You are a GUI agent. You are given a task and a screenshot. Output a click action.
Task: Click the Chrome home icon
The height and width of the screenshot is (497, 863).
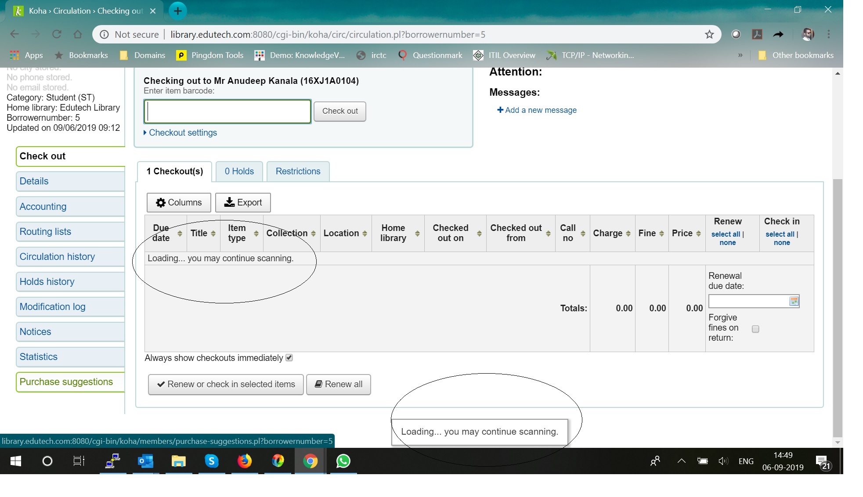pos(78,34)
